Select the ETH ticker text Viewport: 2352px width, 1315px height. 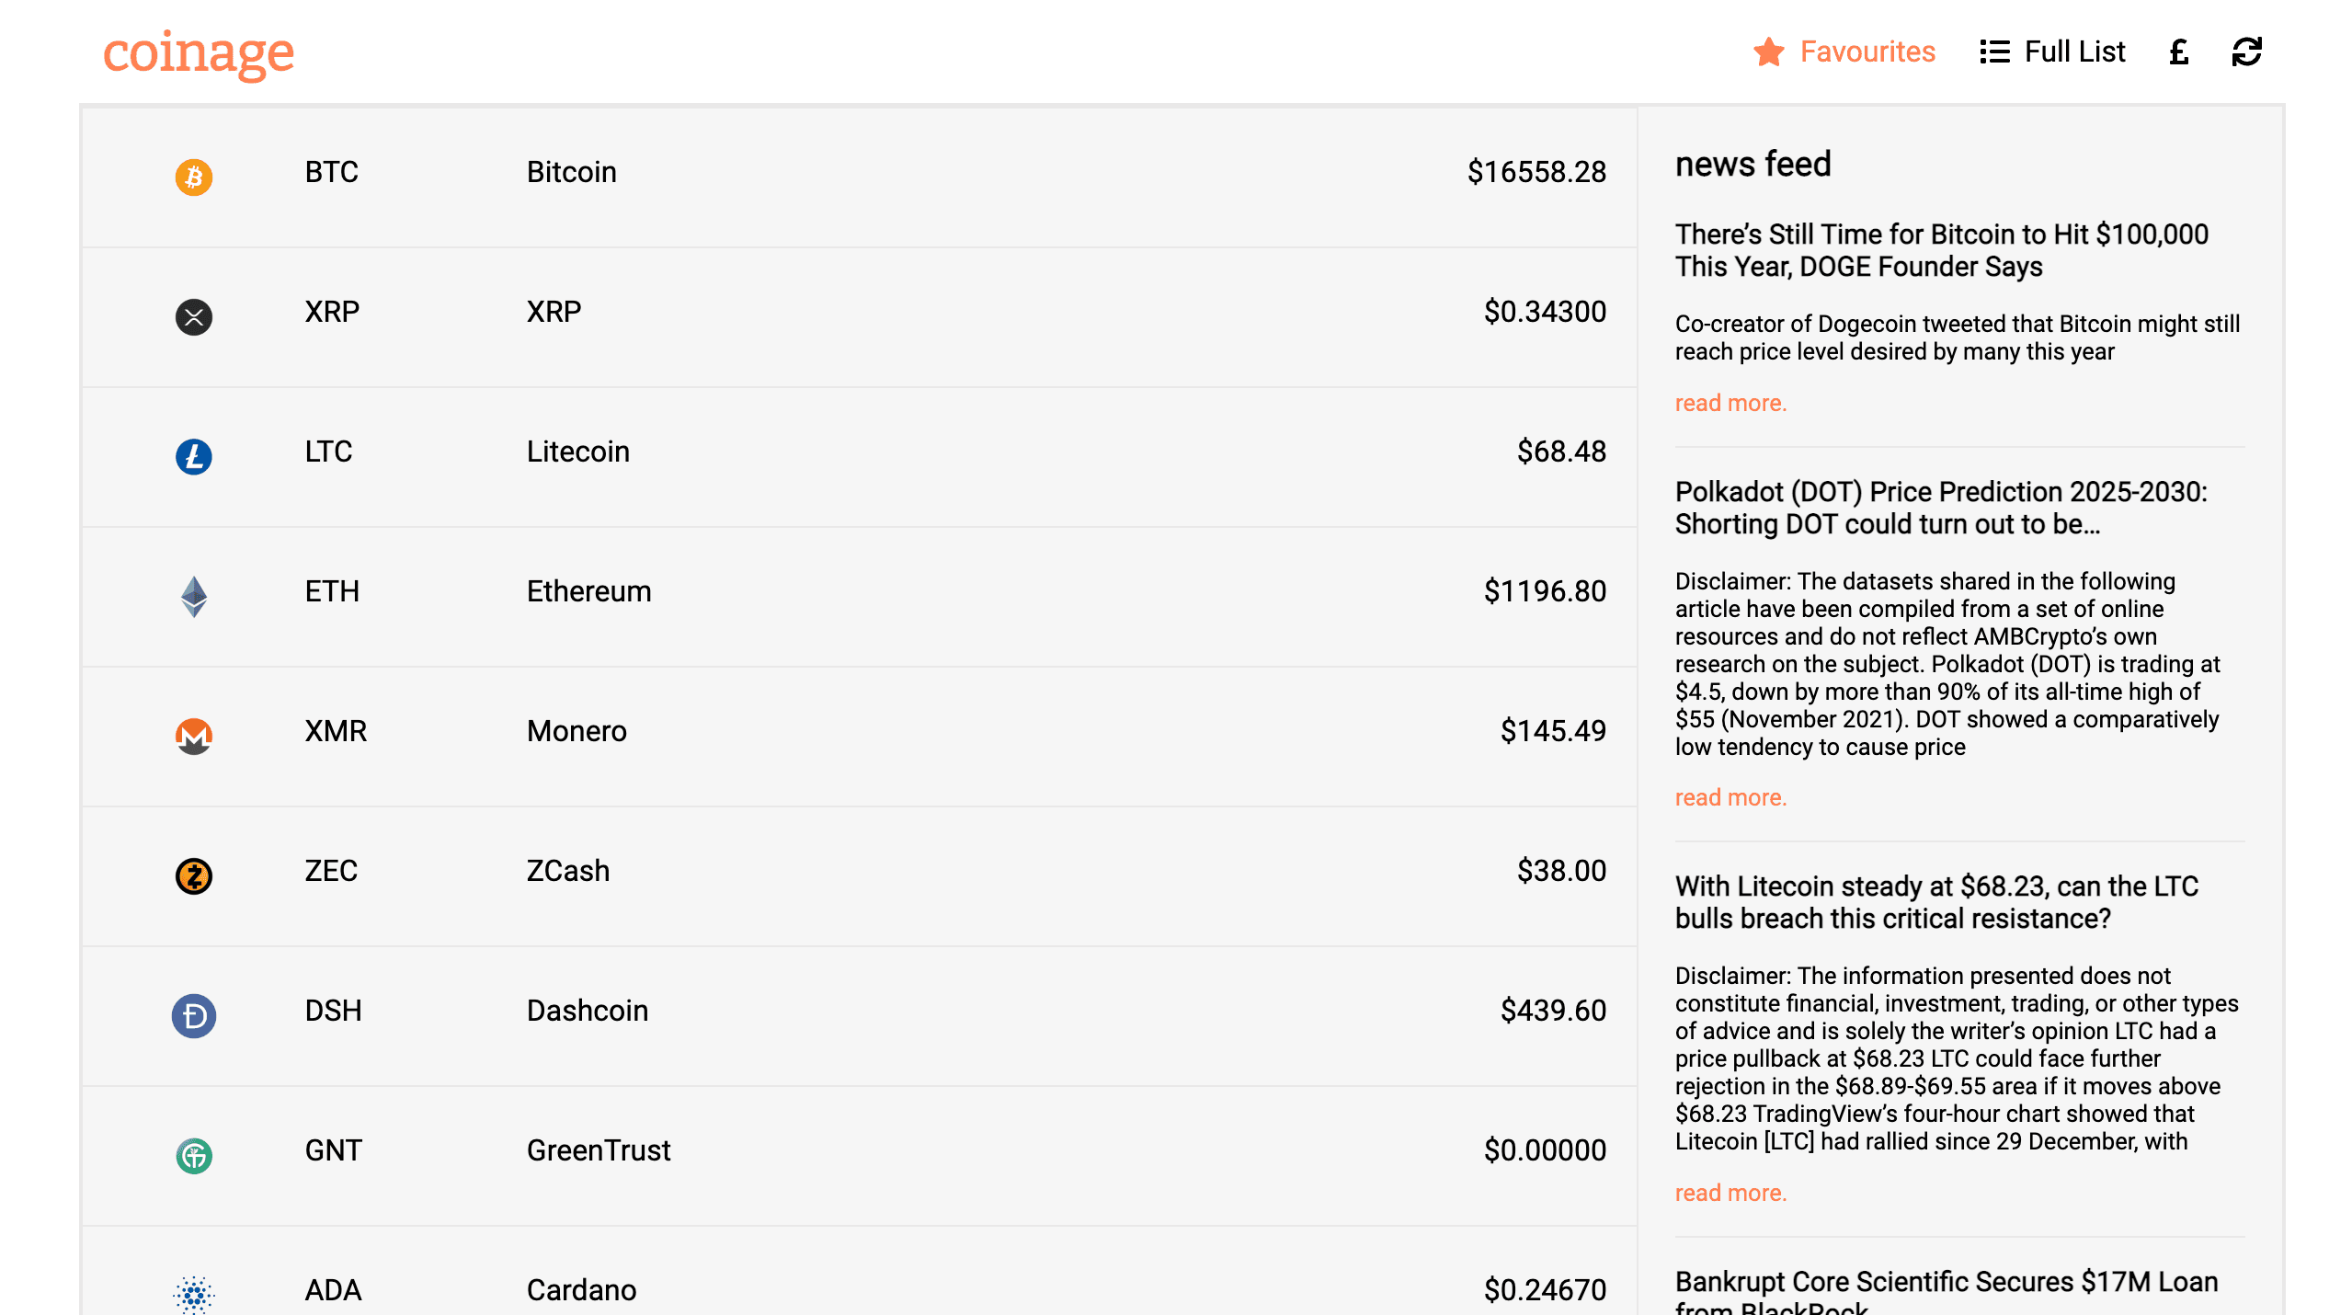pos(332,591)
